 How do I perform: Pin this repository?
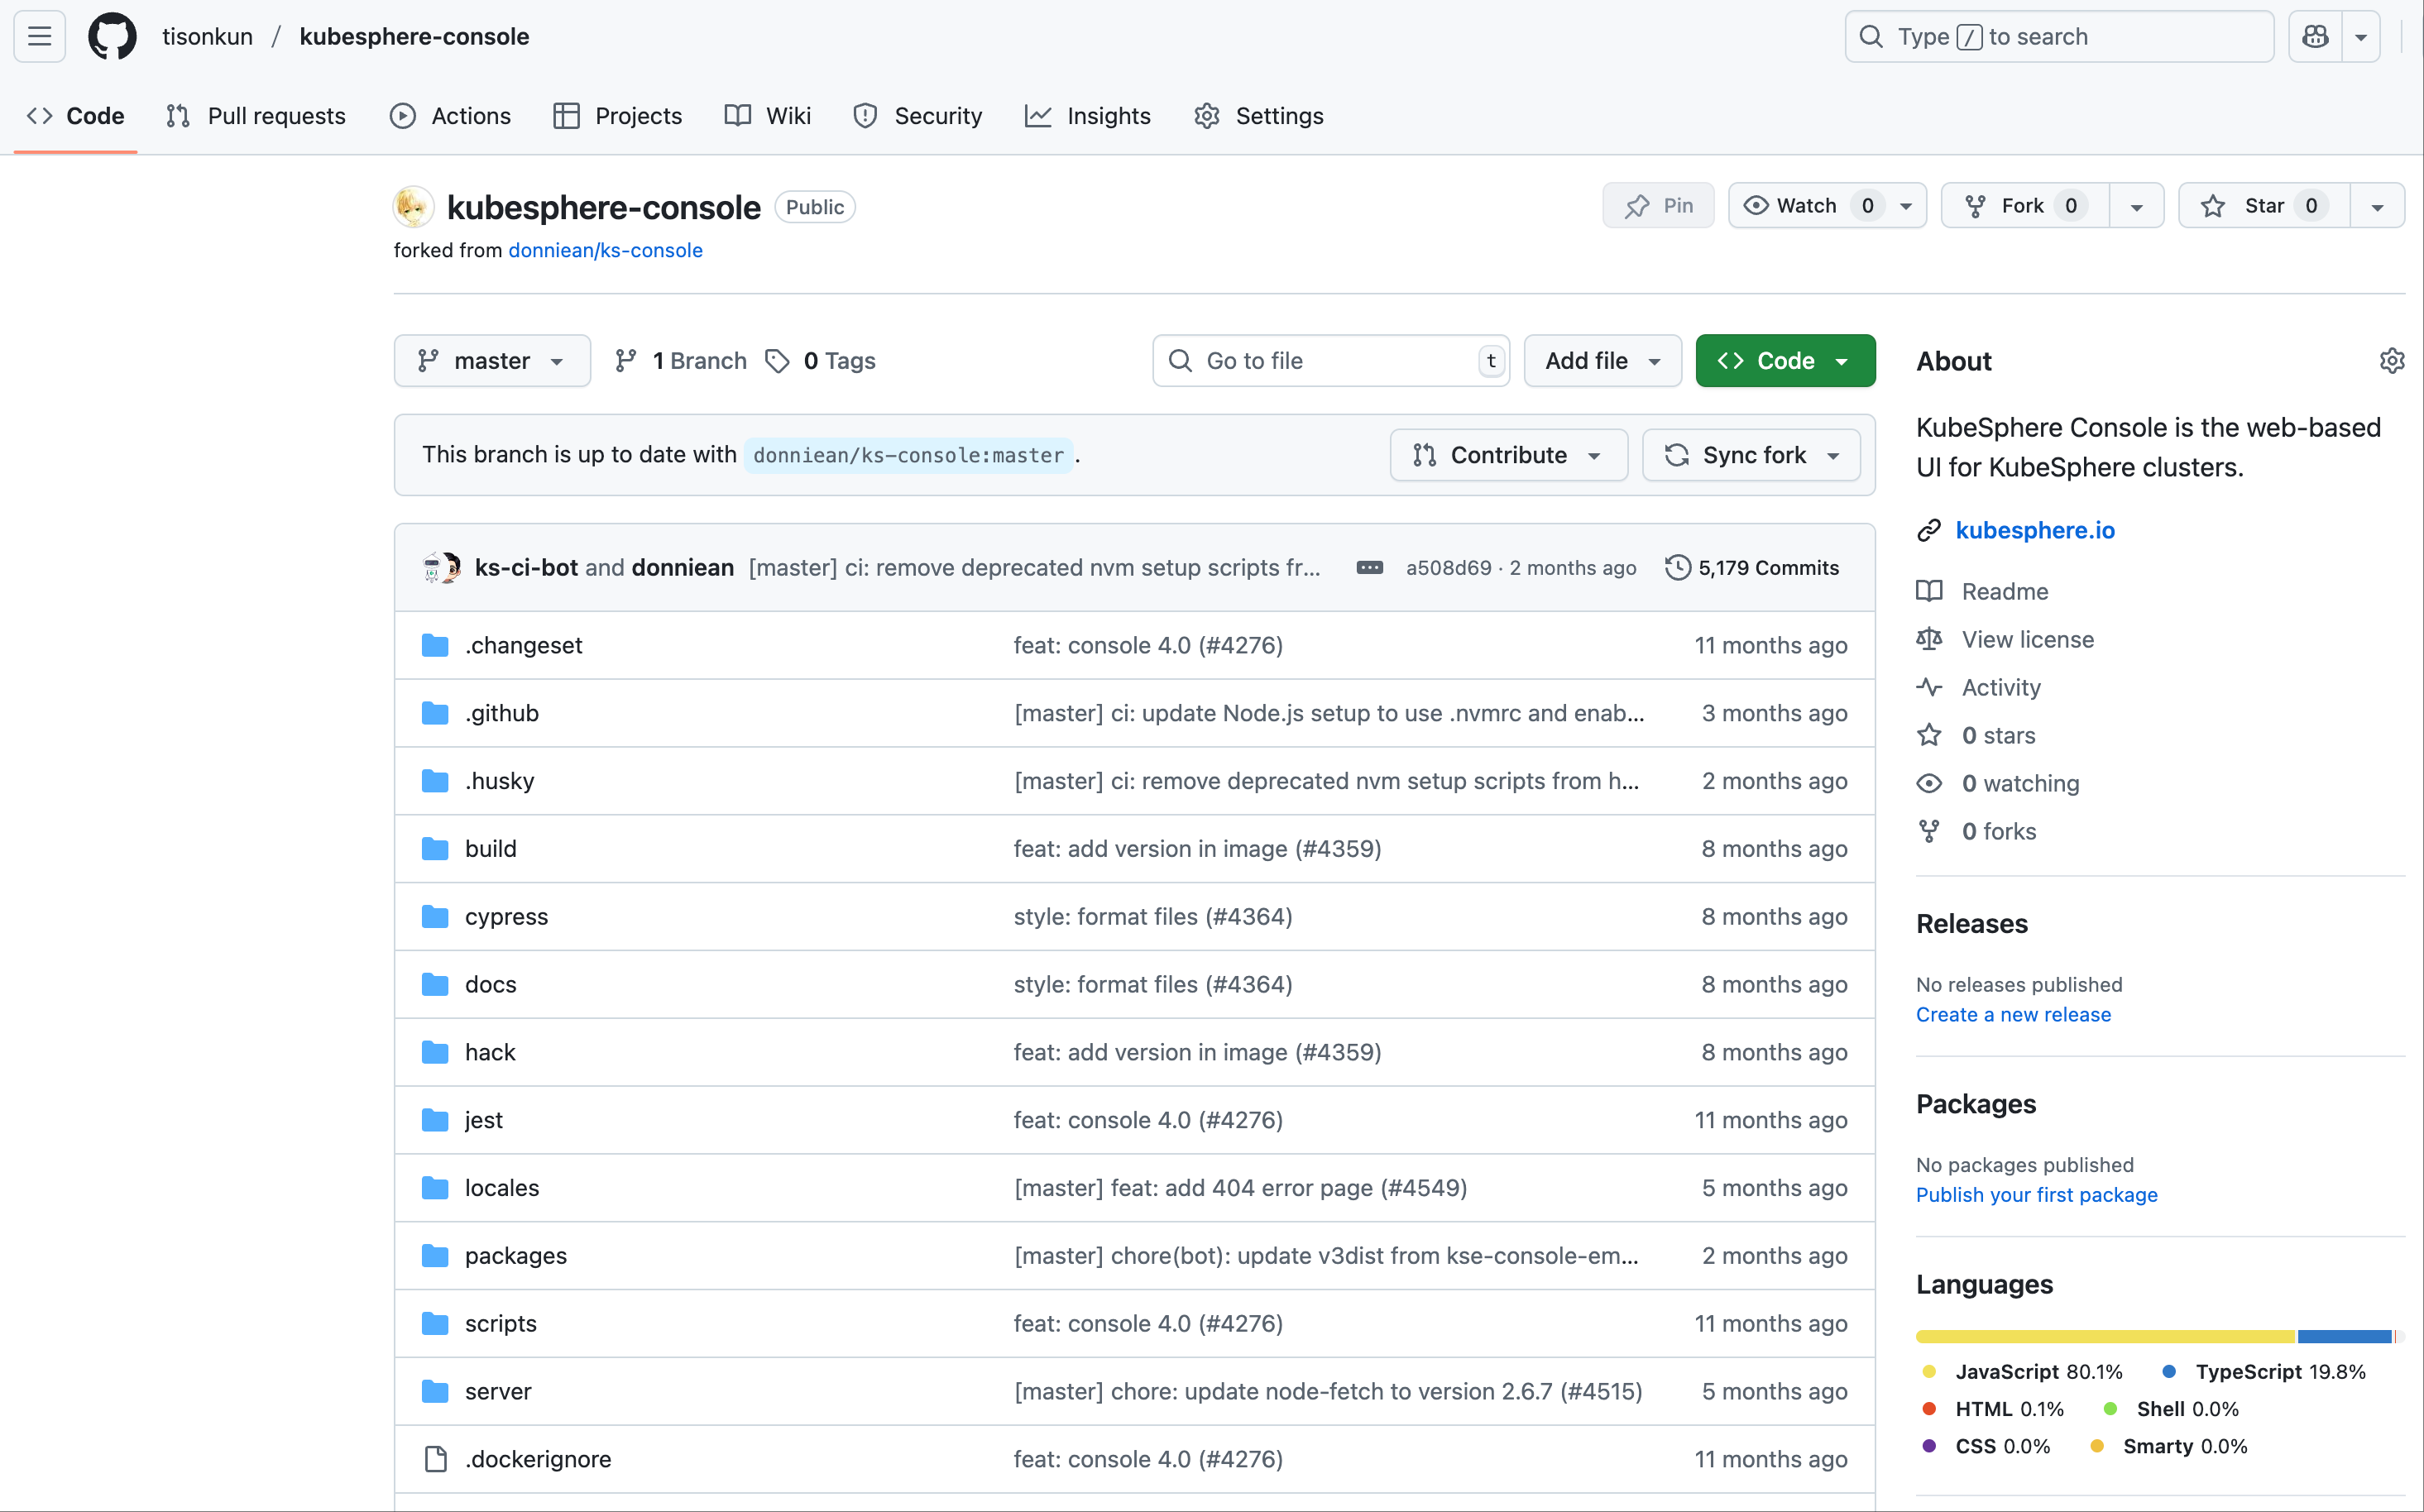pyautogui.click(x=1658, y=206)
